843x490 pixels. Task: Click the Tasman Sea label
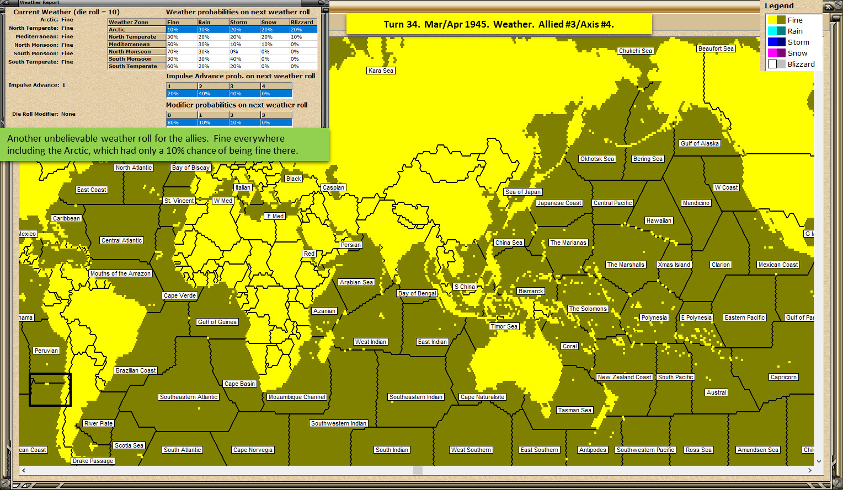tap(574, 410)
